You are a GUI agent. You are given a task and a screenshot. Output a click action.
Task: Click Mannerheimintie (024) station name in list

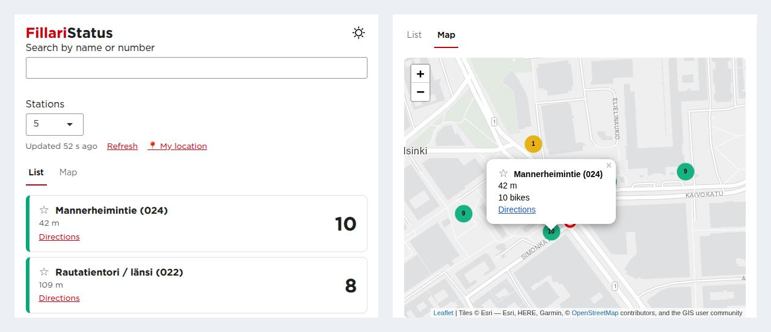(x=111, y=210)
